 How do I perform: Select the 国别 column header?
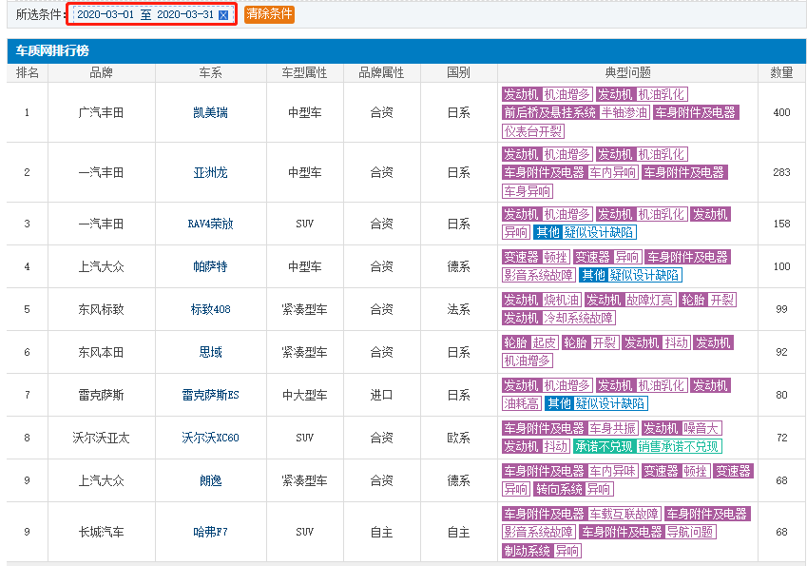coord(458,72)
